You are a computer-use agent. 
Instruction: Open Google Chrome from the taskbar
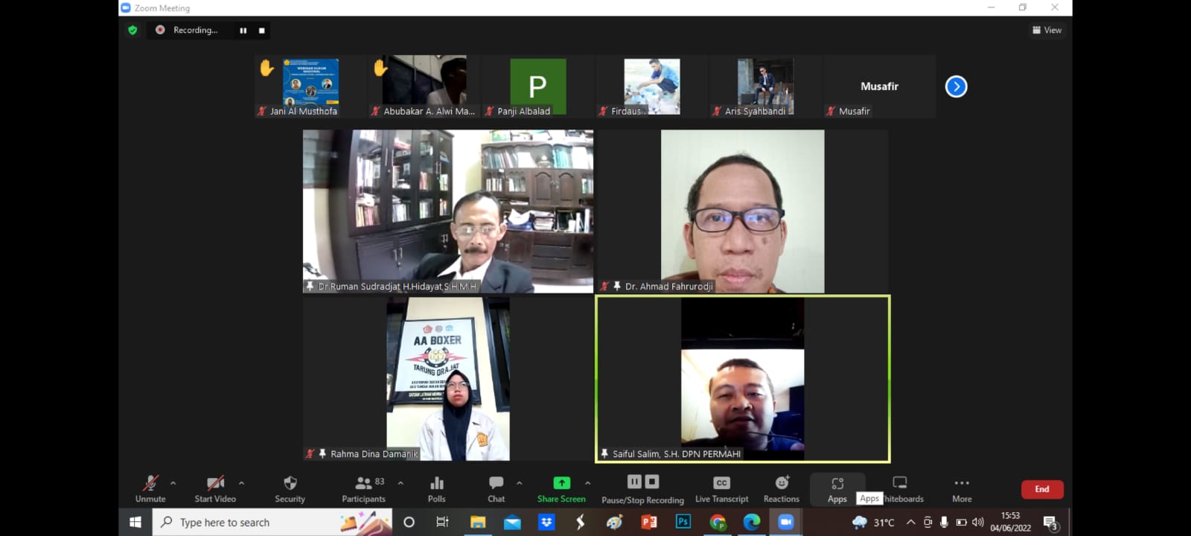pyautogui.click(x=718, y=523)
